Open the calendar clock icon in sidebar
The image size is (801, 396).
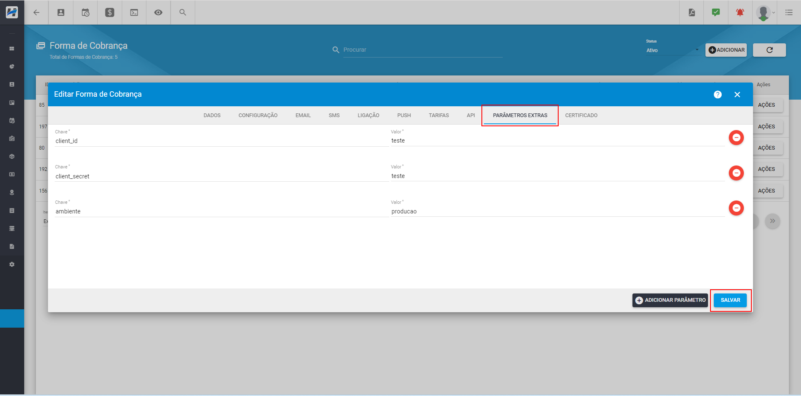12,120
